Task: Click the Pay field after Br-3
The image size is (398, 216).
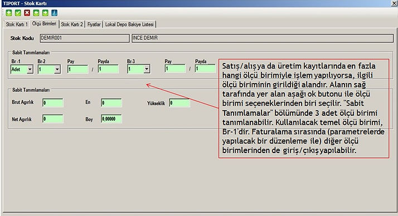Action: [x=175, y=68]
